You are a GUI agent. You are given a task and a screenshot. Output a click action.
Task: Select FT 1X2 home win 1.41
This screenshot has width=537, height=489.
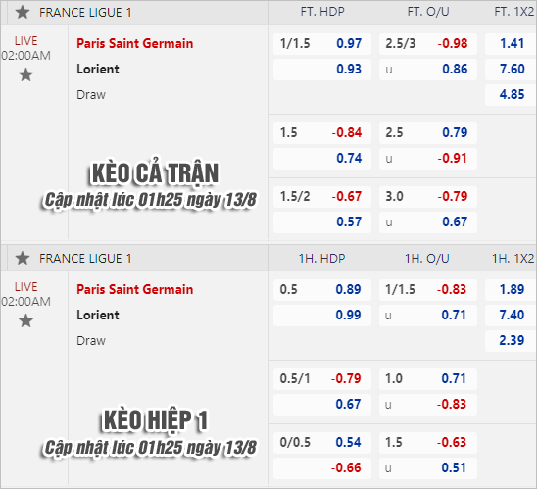pos(511,44)
